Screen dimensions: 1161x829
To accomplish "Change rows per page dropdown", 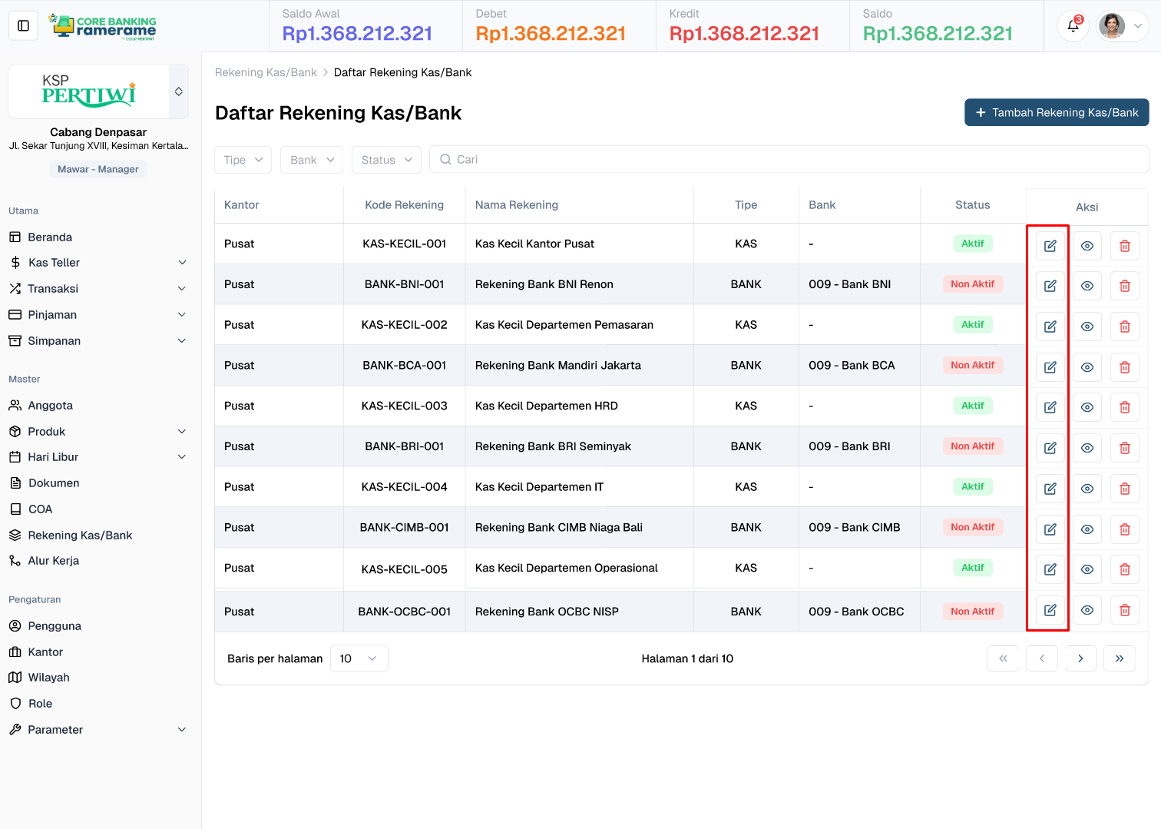I will click(359, 658).
